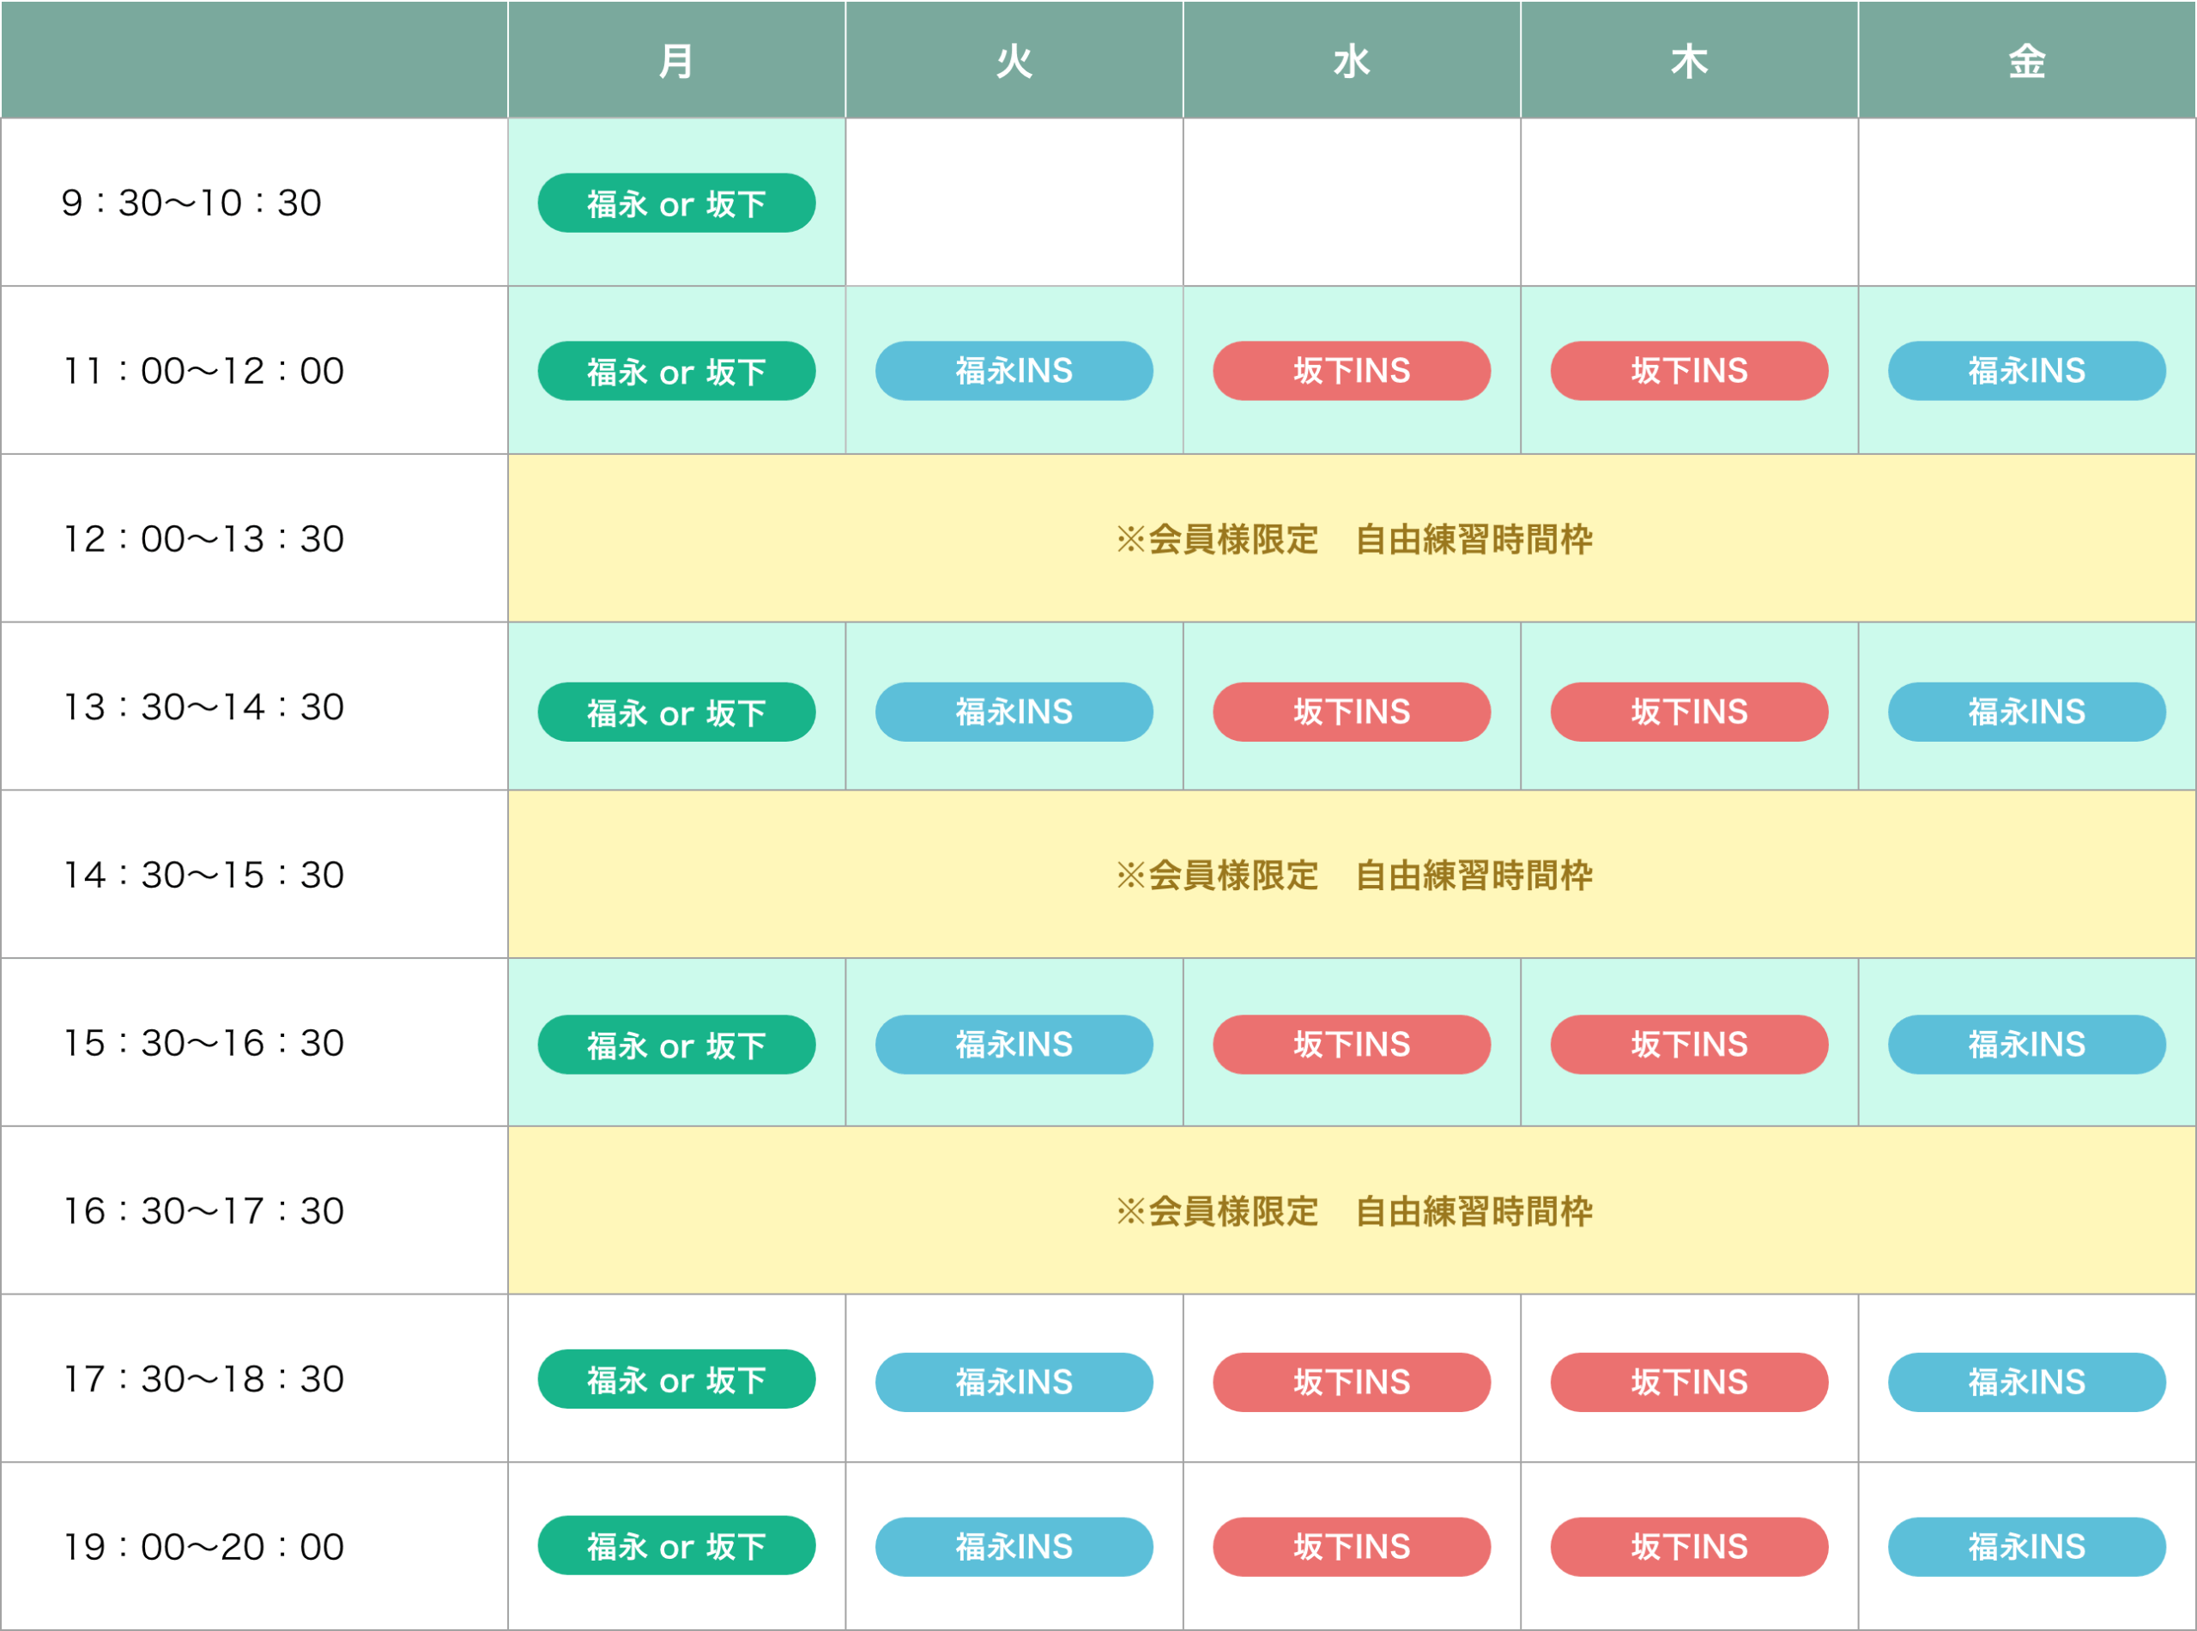Select Wednesday 11:00 坂下INS slot
The image size is (2197, 1631).
click(1351, 371)
